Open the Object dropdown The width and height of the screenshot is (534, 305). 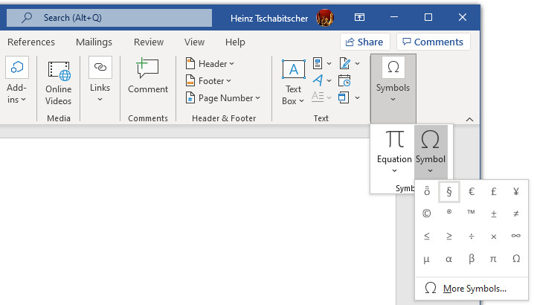click(350, 97)
